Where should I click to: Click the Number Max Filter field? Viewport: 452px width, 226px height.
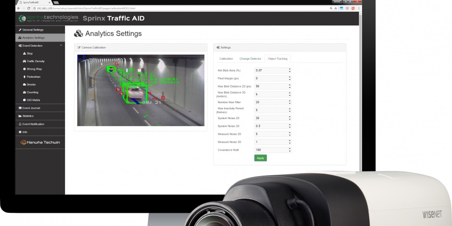pos(273,102)
